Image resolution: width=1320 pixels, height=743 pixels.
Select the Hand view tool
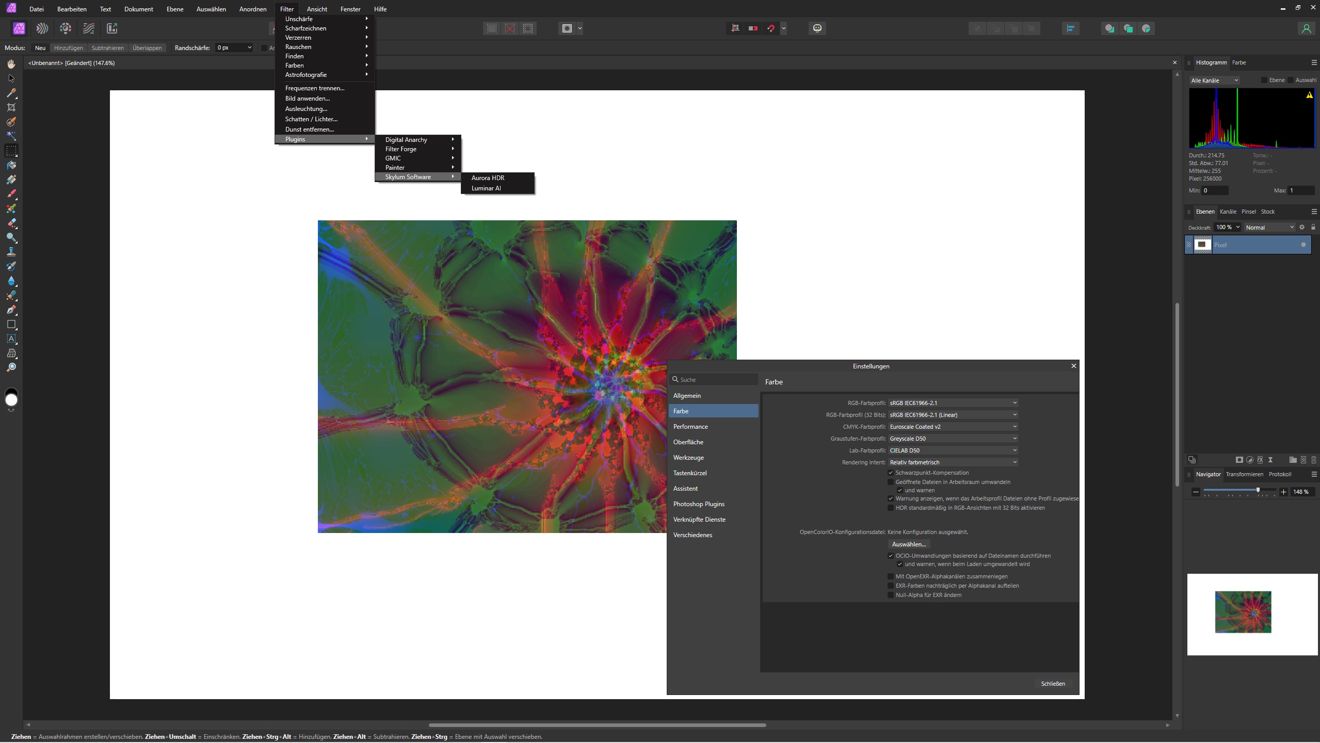point(11,64)
